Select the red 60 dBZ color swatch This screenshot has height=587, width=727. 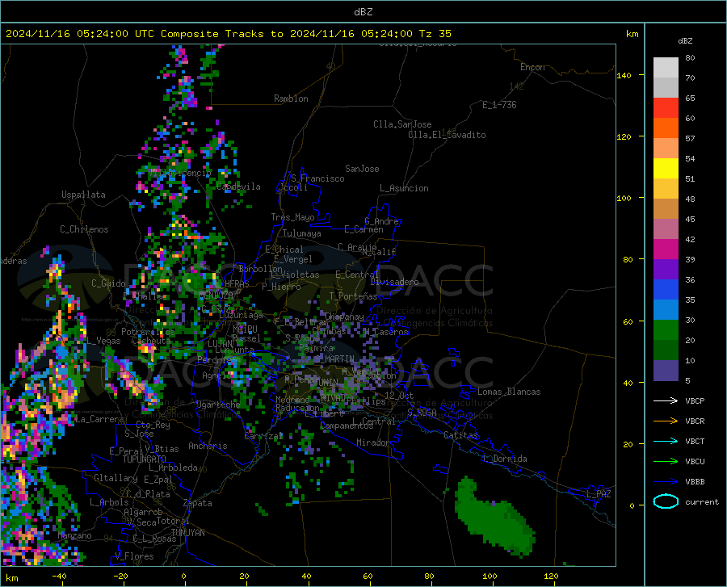tap(666, 108)
